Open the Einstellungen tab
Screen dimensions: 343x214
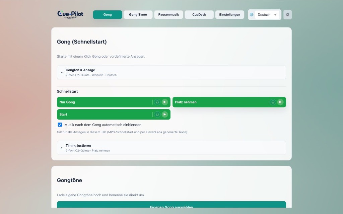tap(230, 15)
